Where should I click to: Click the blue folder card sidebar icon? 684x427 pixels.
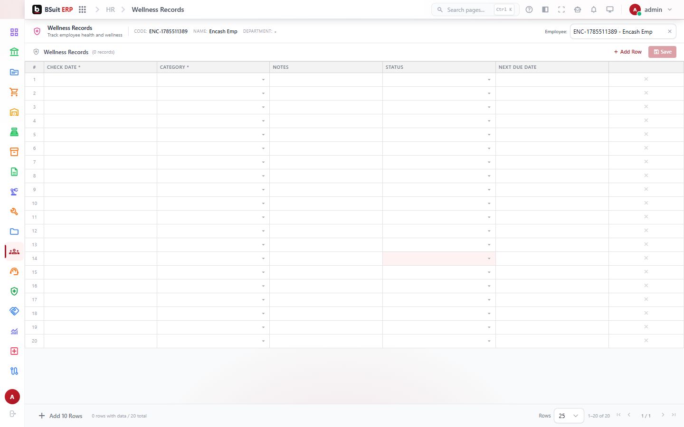point(14,72)
